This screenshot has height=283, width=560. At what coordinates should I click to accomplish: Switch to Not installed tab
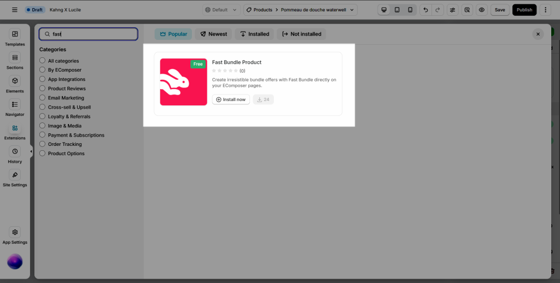coord(301,34)
